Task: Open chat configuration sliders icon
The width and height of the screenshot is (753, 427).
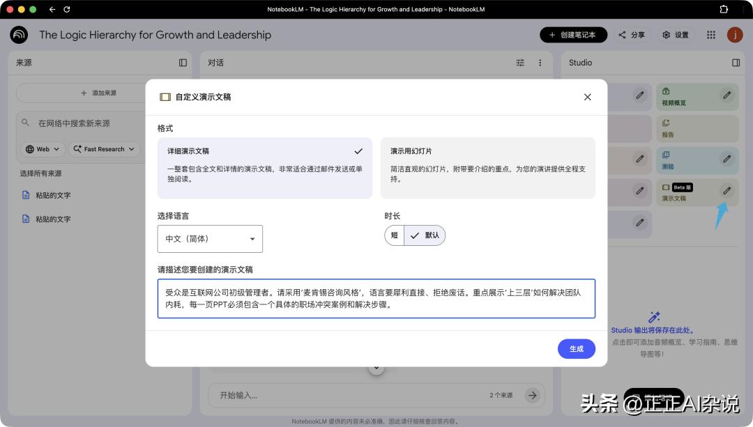Action: coord(520,63)
